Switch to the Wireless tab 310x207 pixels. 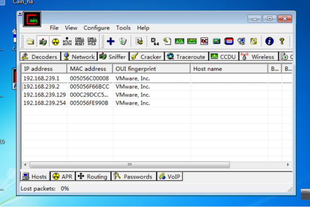point(258,57)
